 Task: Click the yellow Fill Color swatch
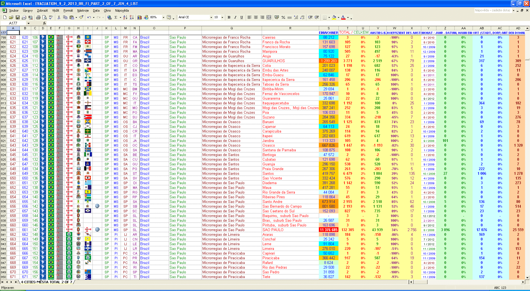(334, 17)
